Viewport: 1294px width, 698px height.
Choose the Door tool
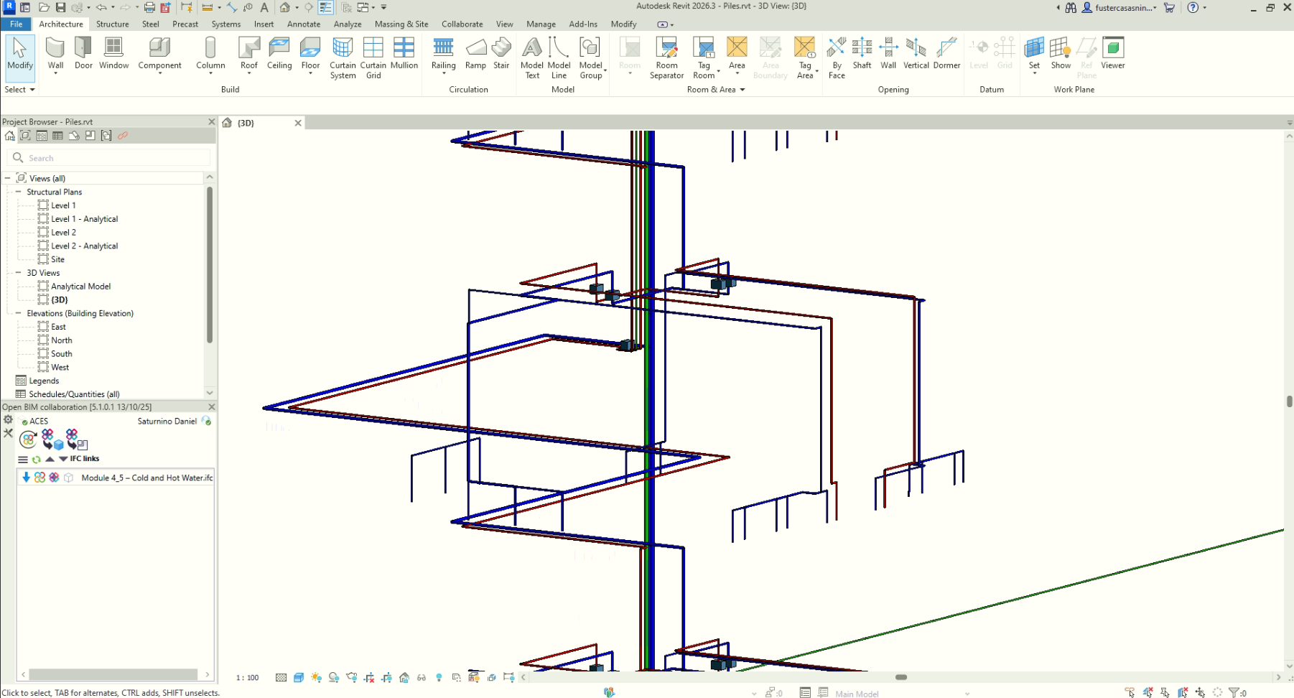(83, 54)
